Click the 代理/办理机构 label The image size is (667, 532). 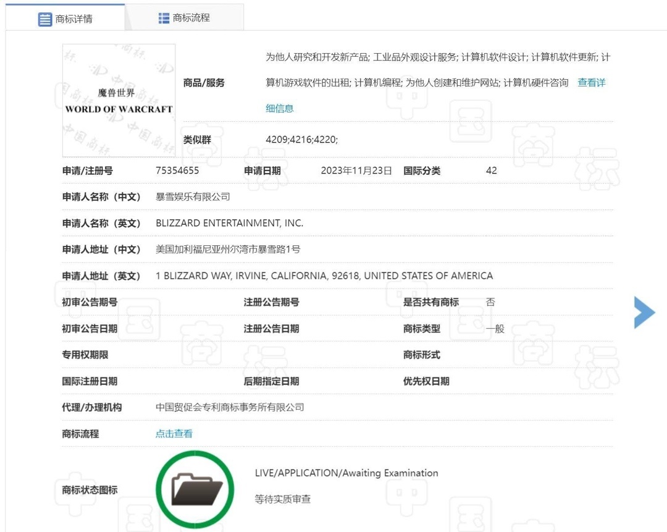click(92, 407)
